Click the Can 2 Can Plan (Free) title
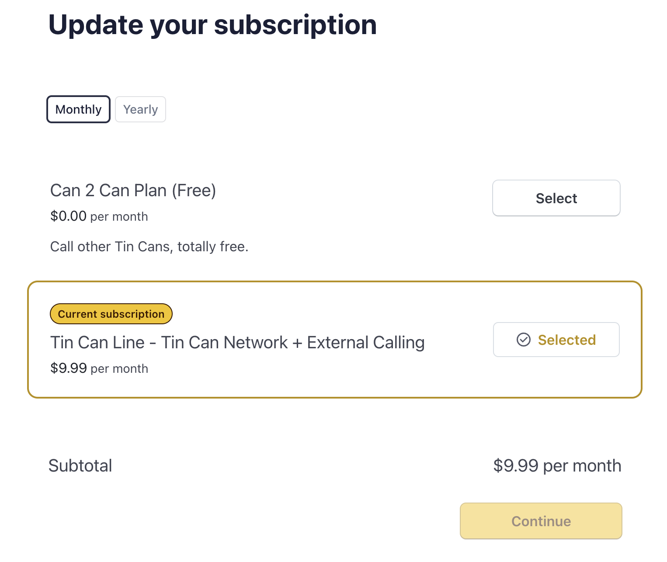 point(133,191)
